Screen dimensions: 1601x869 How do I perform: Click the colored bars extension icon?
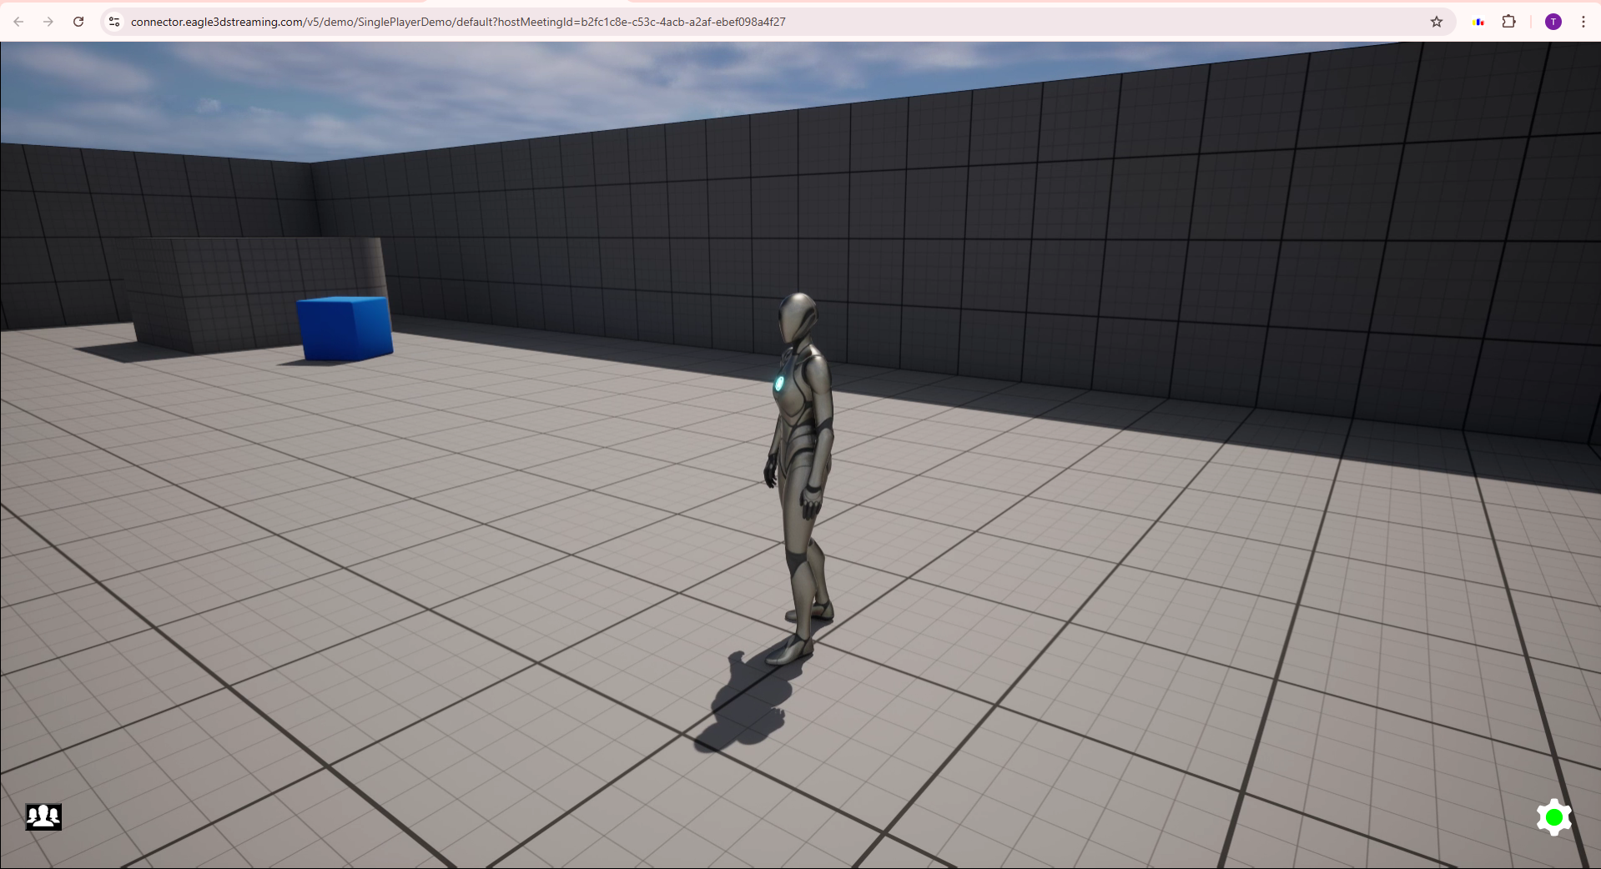click(1479, 22)
